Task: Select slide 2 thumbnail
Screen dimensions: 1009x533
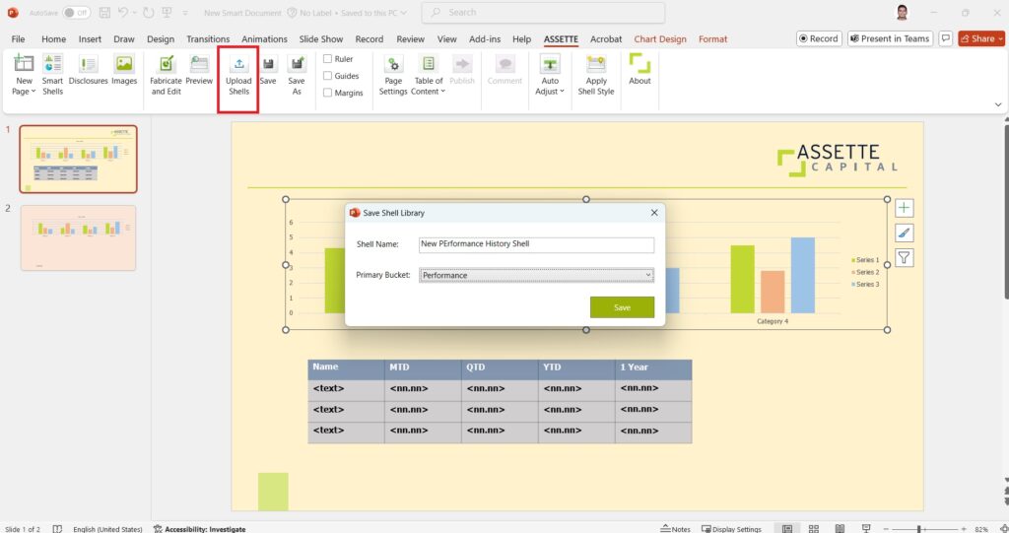Action: click(x=79, y=238)
